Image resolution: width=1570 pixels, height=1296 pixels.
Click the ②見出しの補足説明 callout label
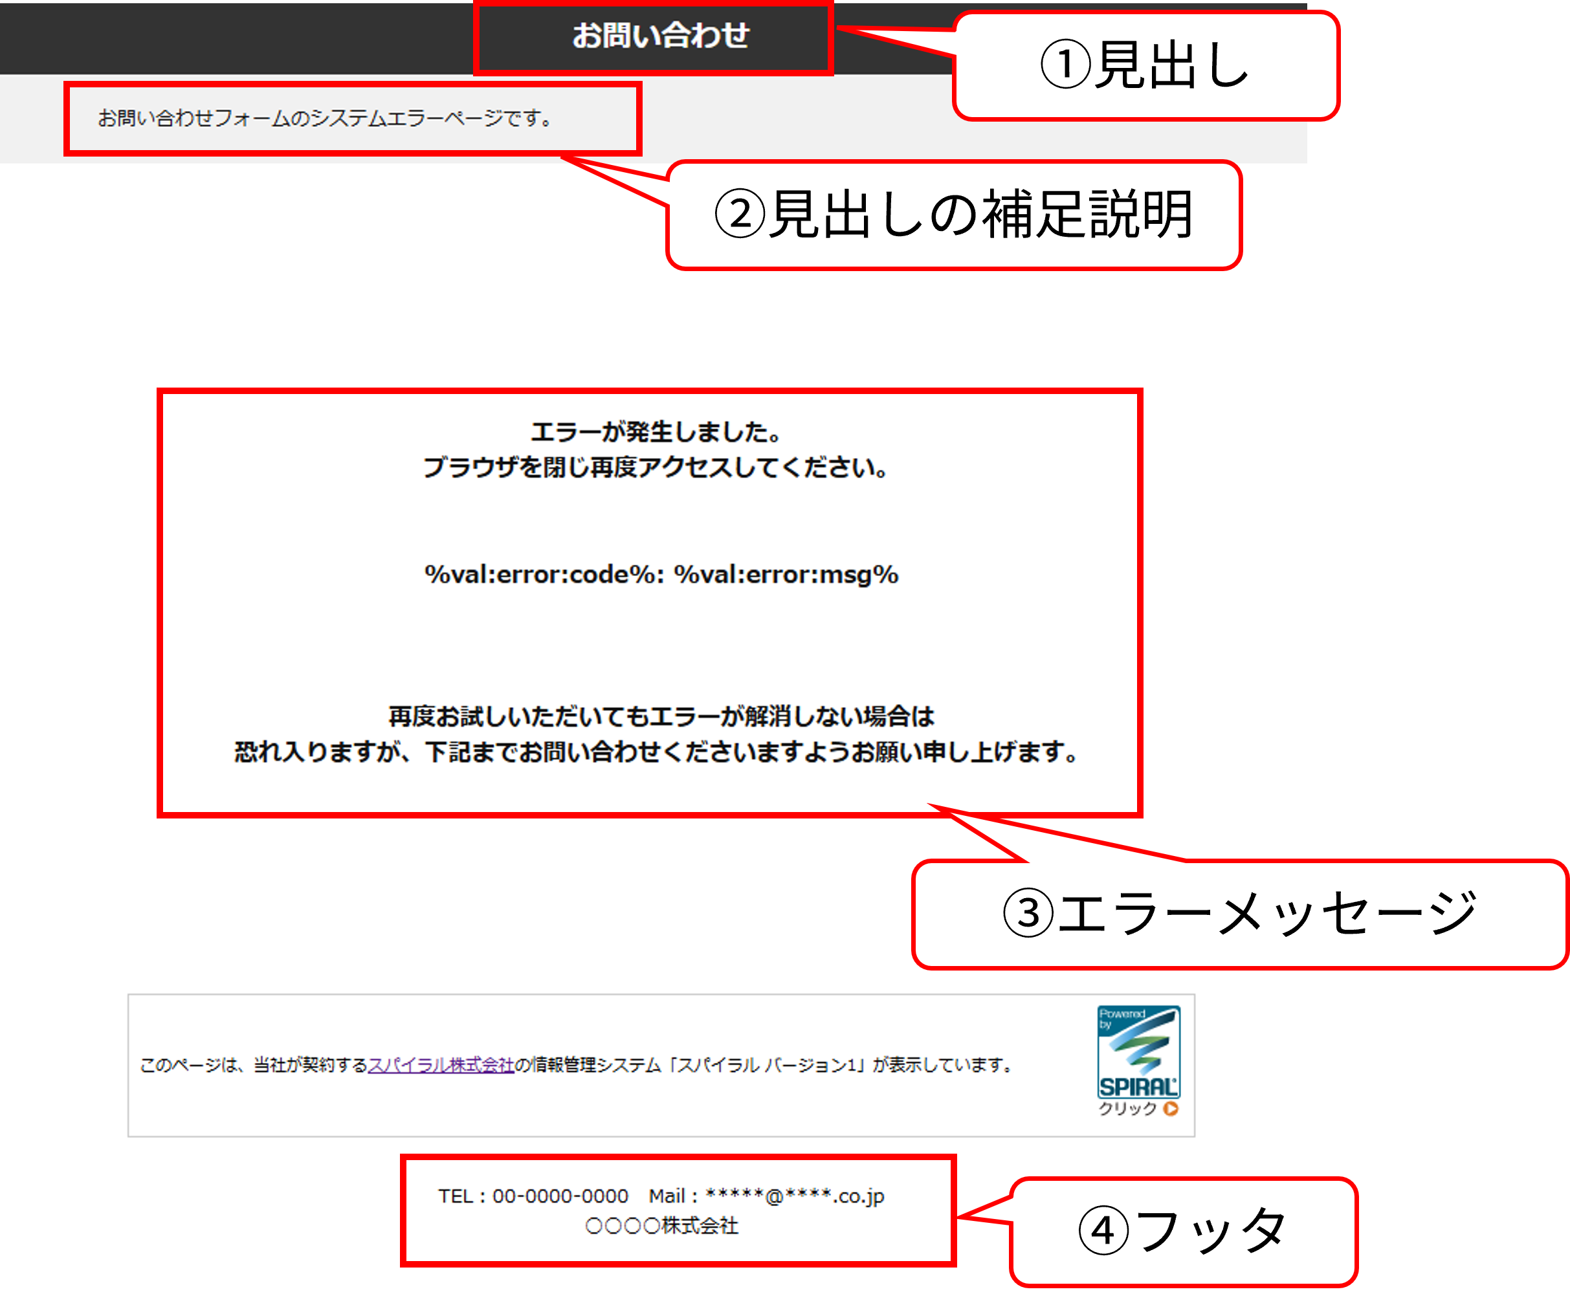[953, 215]
